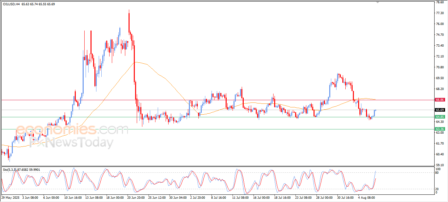The height and width of the screenshot is (202, 448).
Task: Click the 73.40 price scale label
Action: point(440,46)
